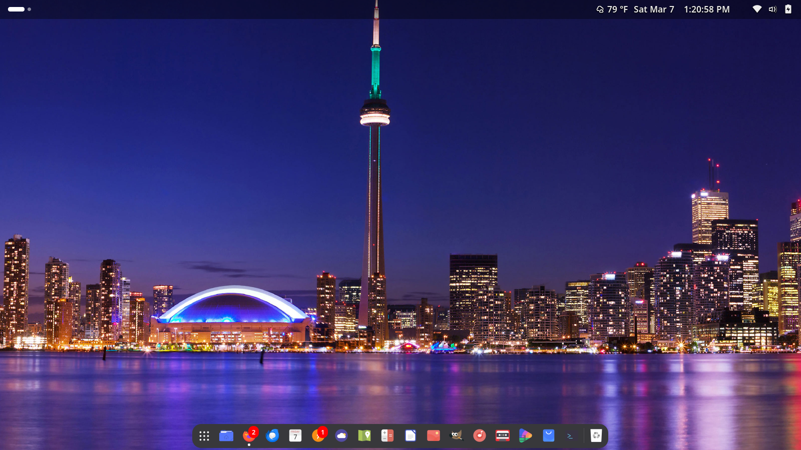Viewport: 801px width, 450px height.
Task: Launch GIMP image editor
Action: coord(457,436)
